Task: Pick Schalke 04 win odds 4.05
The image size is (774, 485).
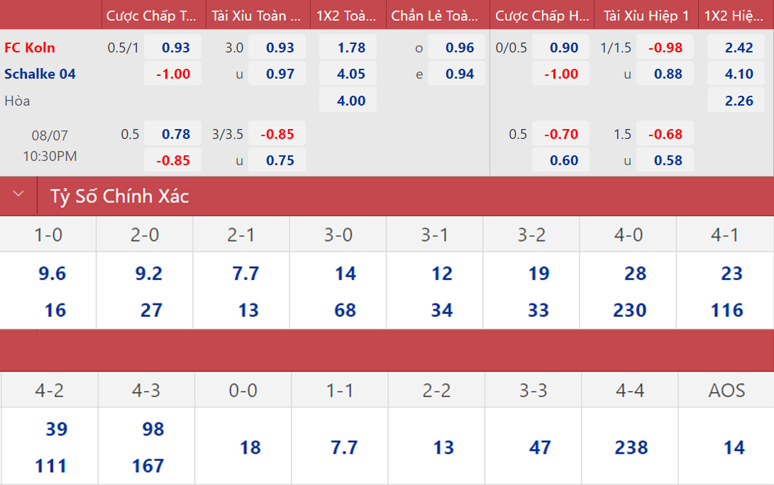Action: (351, 74)
